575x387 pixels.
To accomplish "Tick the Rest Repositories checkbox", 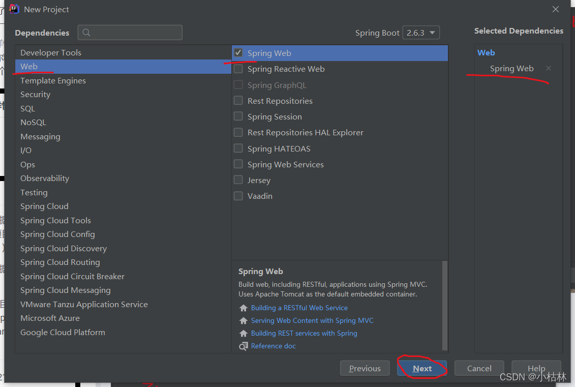I will (x=238, y=101).
